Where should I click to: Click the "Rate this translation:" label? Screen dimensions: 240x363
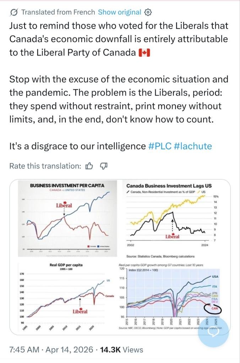coord(45,166)
